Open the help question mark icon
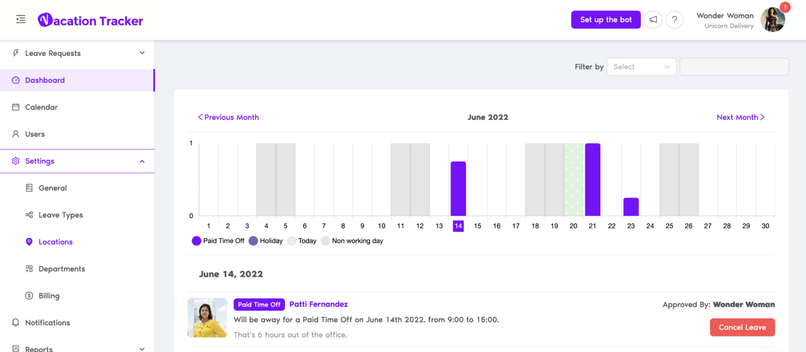This screenshot has width=806, height=352. point(674,19)
